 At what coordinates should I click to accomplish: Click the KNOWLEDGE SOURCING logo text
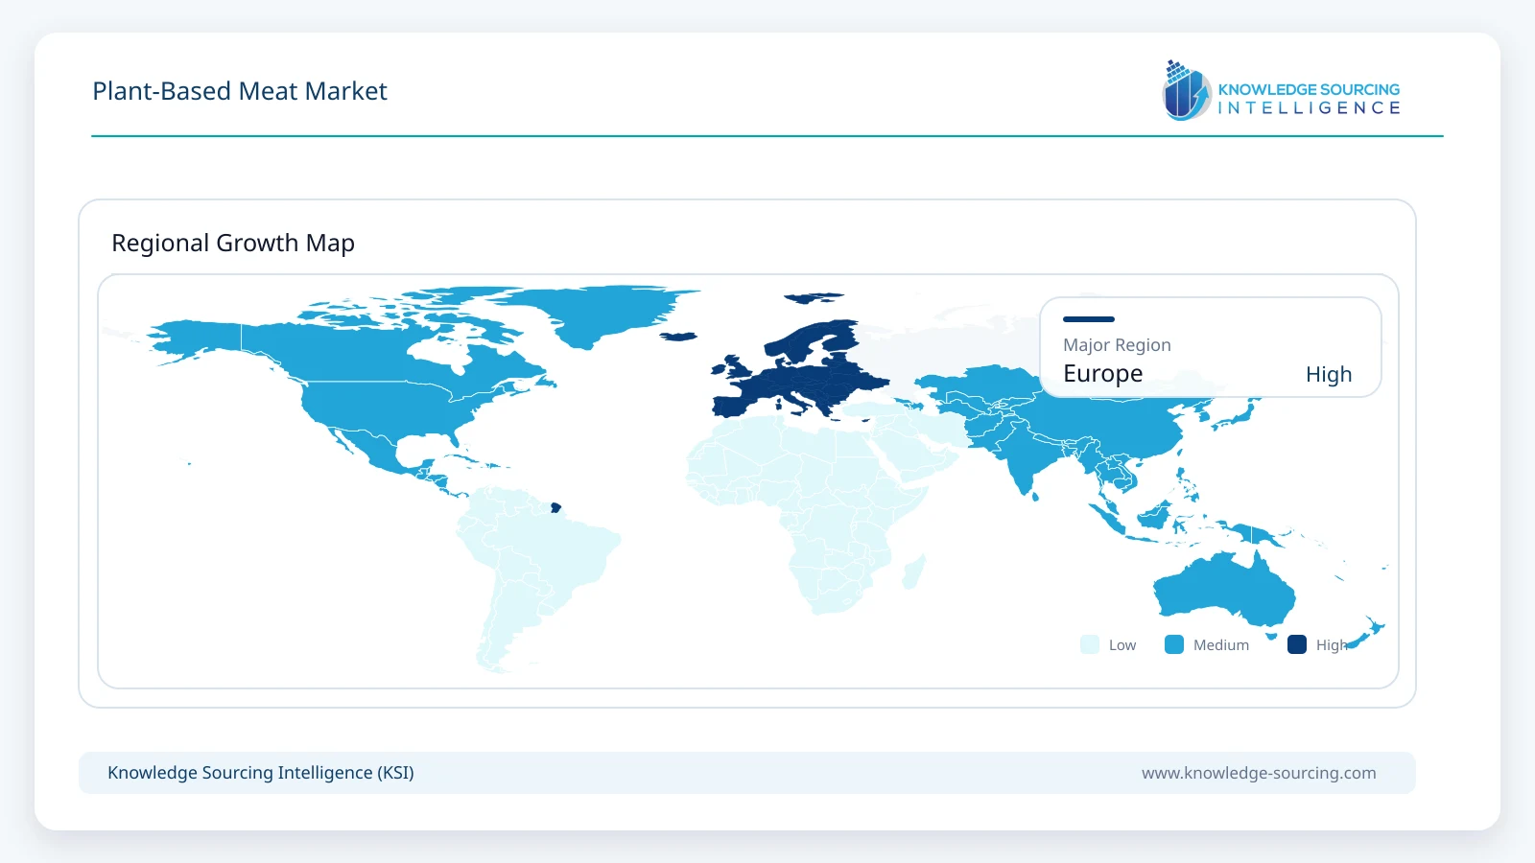coord(1309,89)
